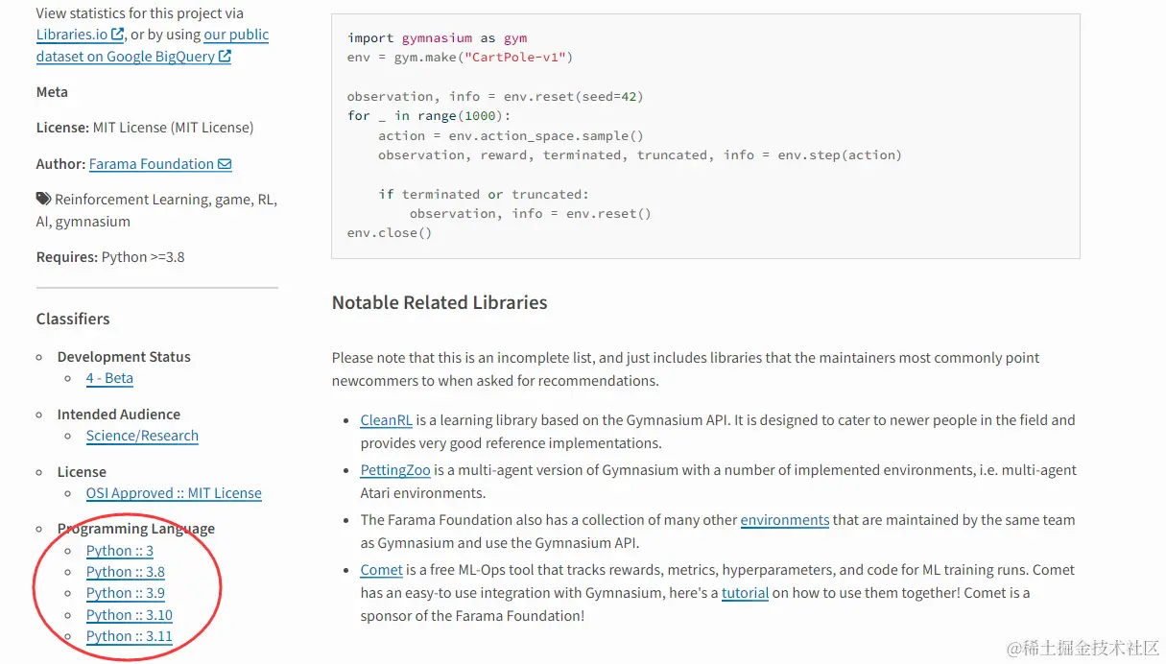Open the Python :: 3.10 classifier
This screenshot has width=1166, height=664.
130,615
